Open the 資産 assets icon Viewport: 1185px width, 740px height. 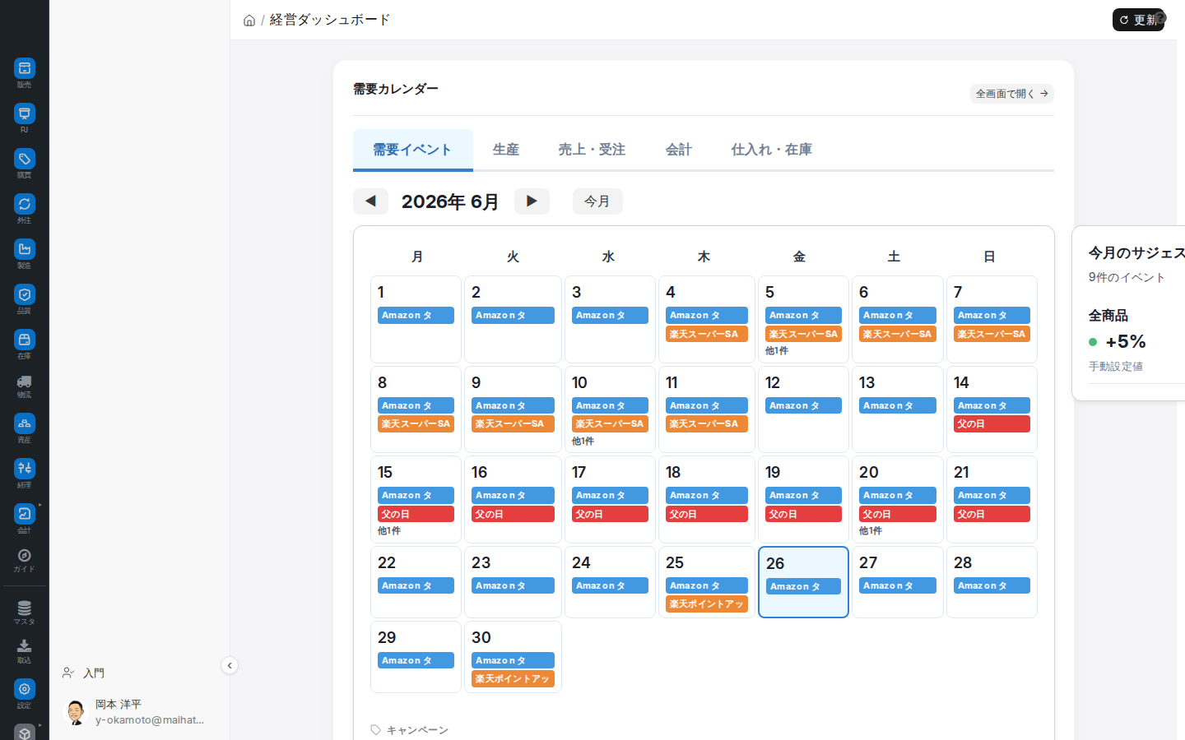pyautogui.click(x=24, y=423)
